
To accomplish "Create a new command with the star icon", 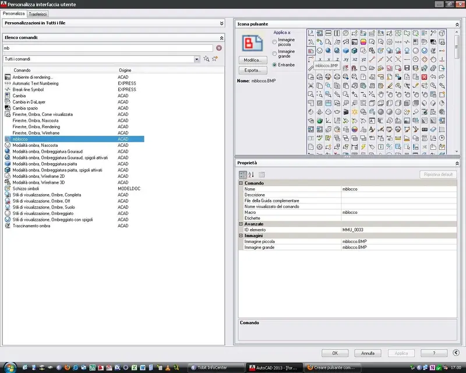I will tap(215, 59).
